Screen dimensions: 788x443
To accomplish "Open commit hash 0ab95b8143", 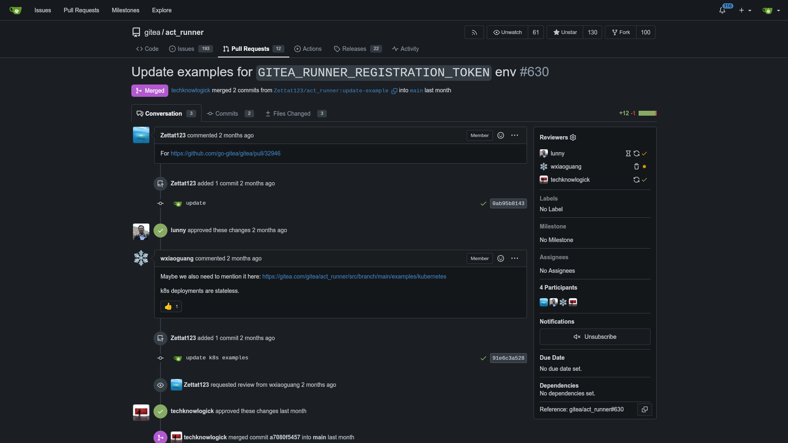I will (508, 203).
